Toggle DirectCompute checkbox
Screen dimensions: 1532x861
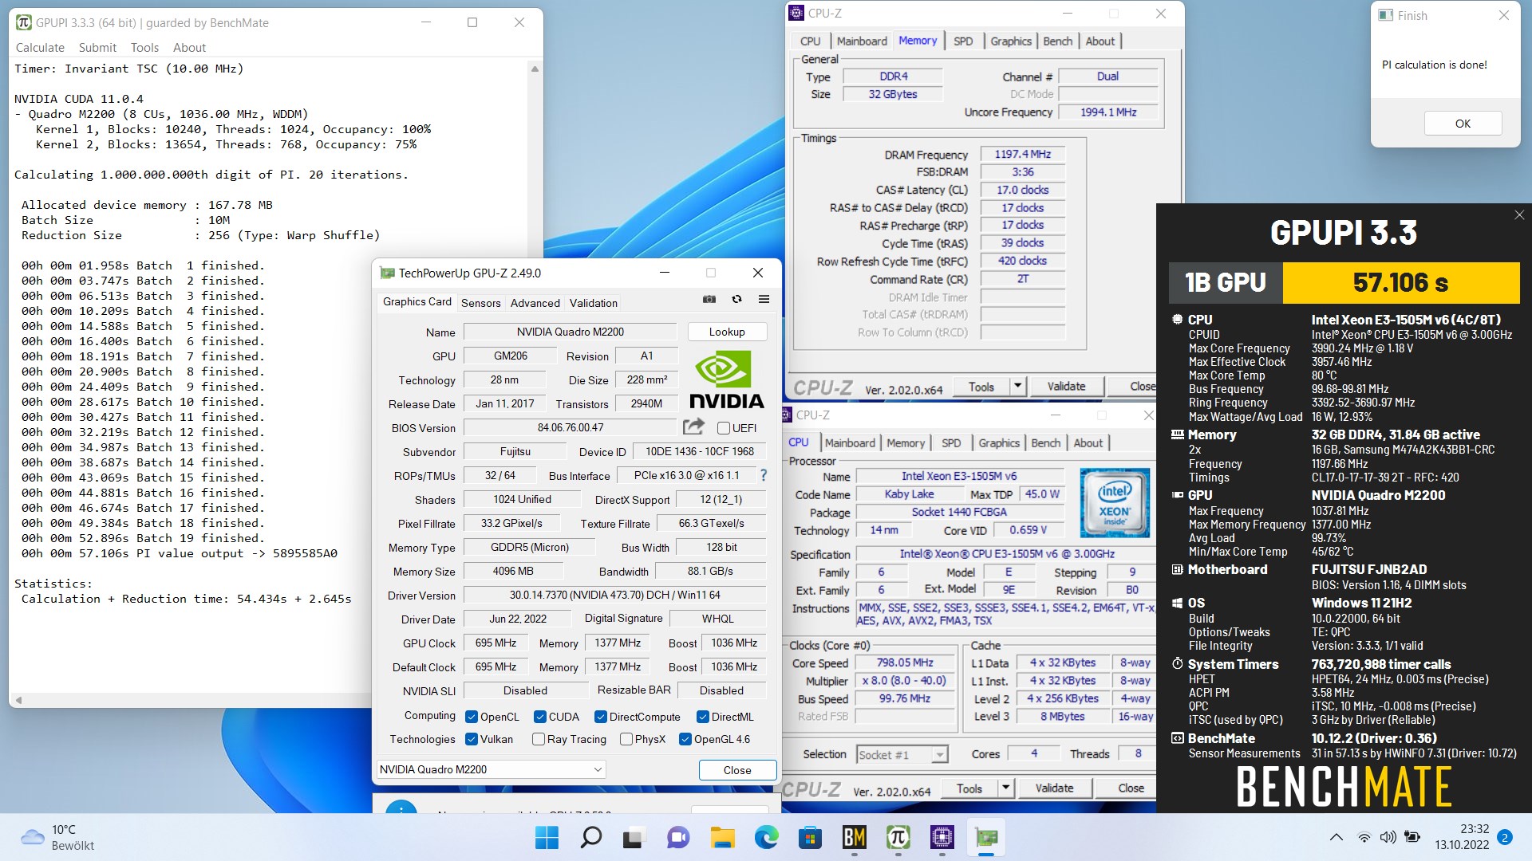(601, 717)
